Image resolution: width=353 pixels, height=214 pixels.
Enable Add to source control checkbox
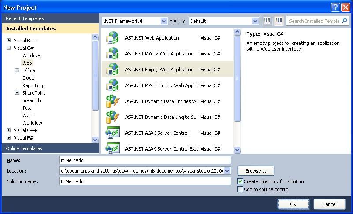pos(240,189)
